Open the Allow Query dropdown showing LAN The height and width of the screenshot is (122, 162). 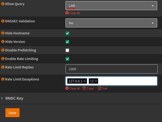111,6
